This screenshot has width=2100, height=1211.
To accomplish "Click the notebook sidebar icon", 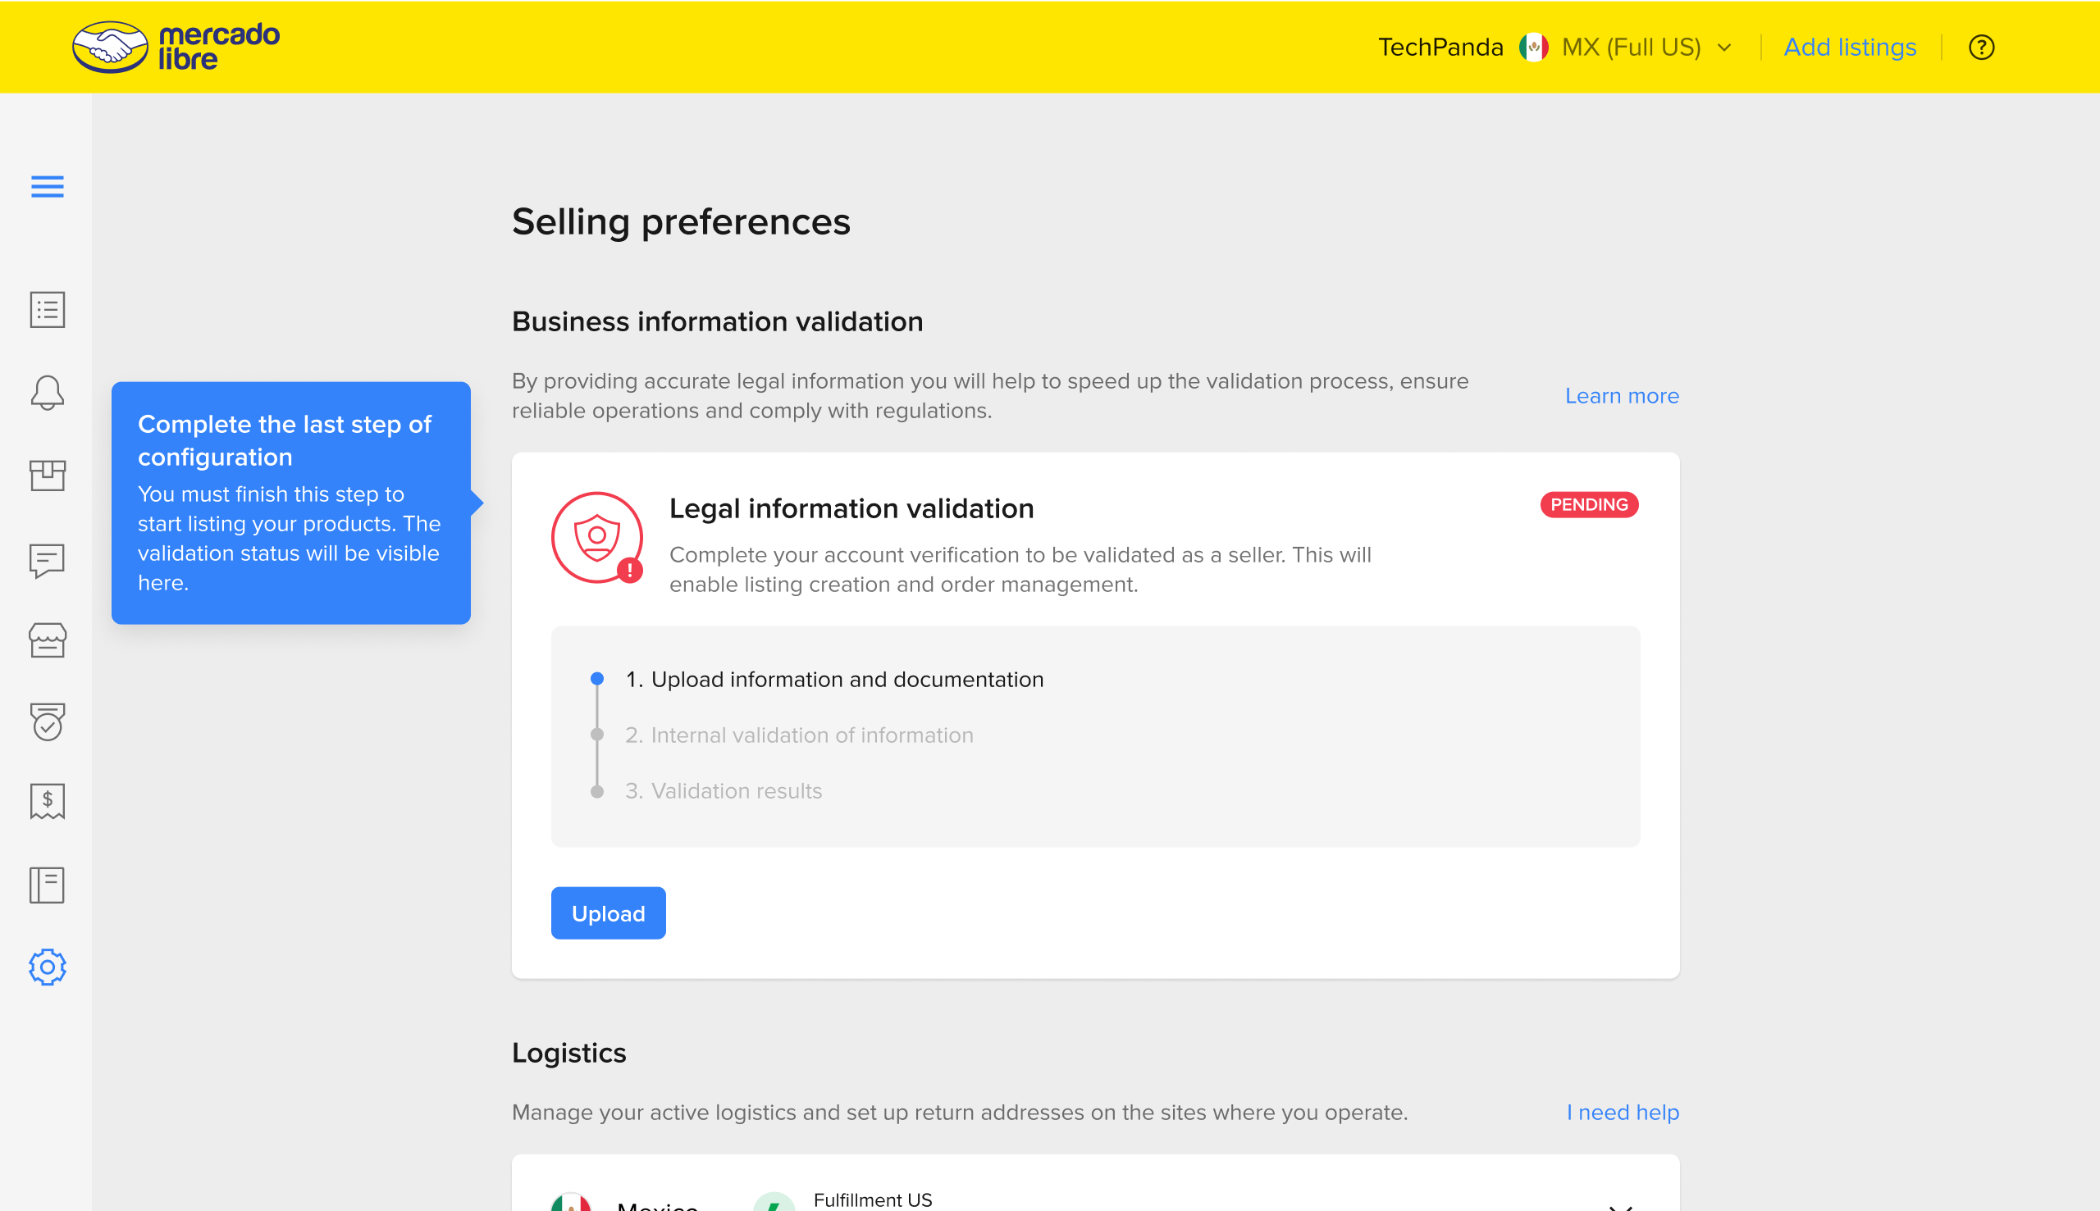I will (x=48, y=885).
